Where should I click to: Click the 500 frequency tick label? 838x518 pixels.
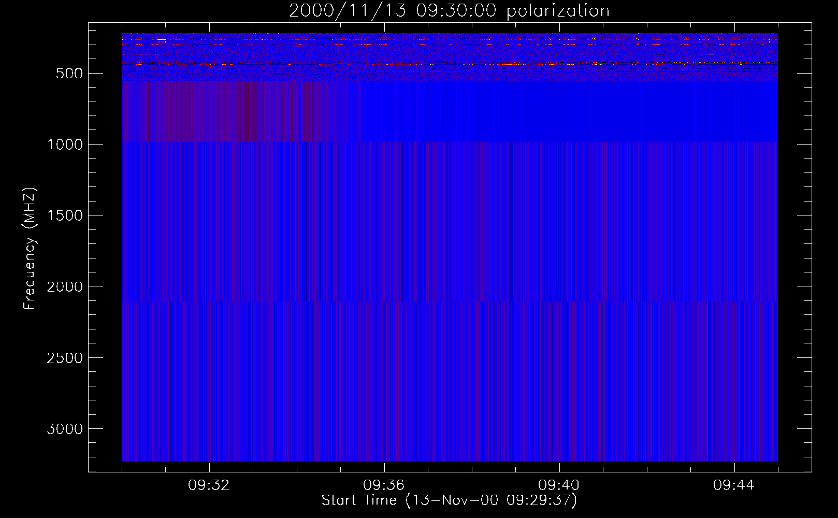click(x=70, y=74)
